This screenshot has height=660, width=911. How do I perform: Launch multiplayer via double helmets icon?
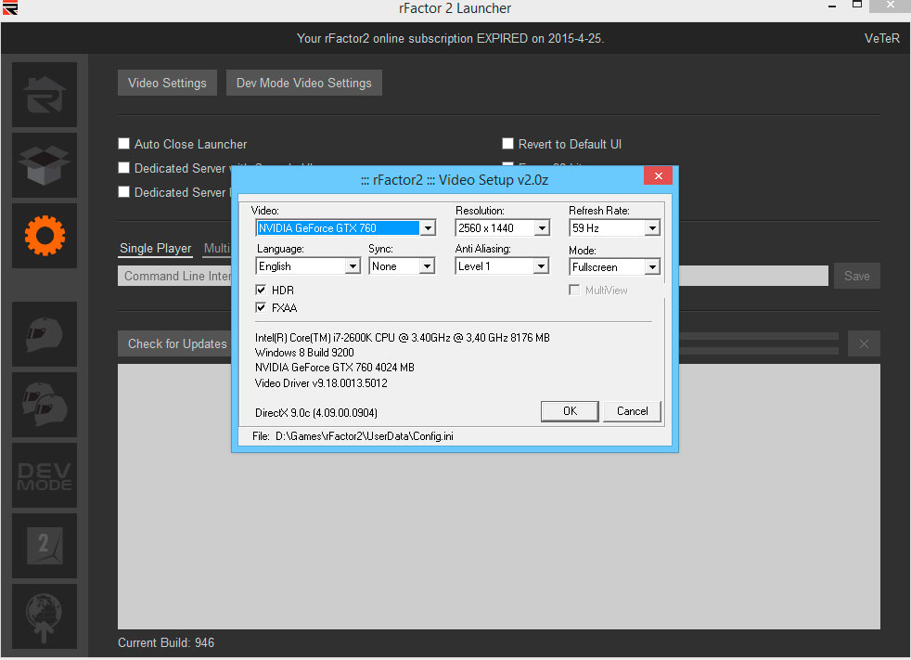click(x=45, y=404)
